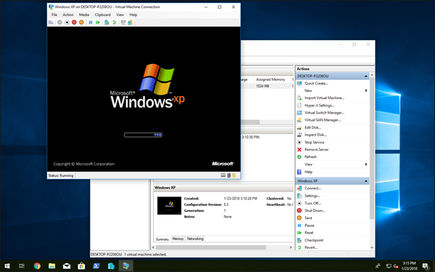435x272 pixels.
Task: Click Remove Server action
Action: tap(316, 150)
